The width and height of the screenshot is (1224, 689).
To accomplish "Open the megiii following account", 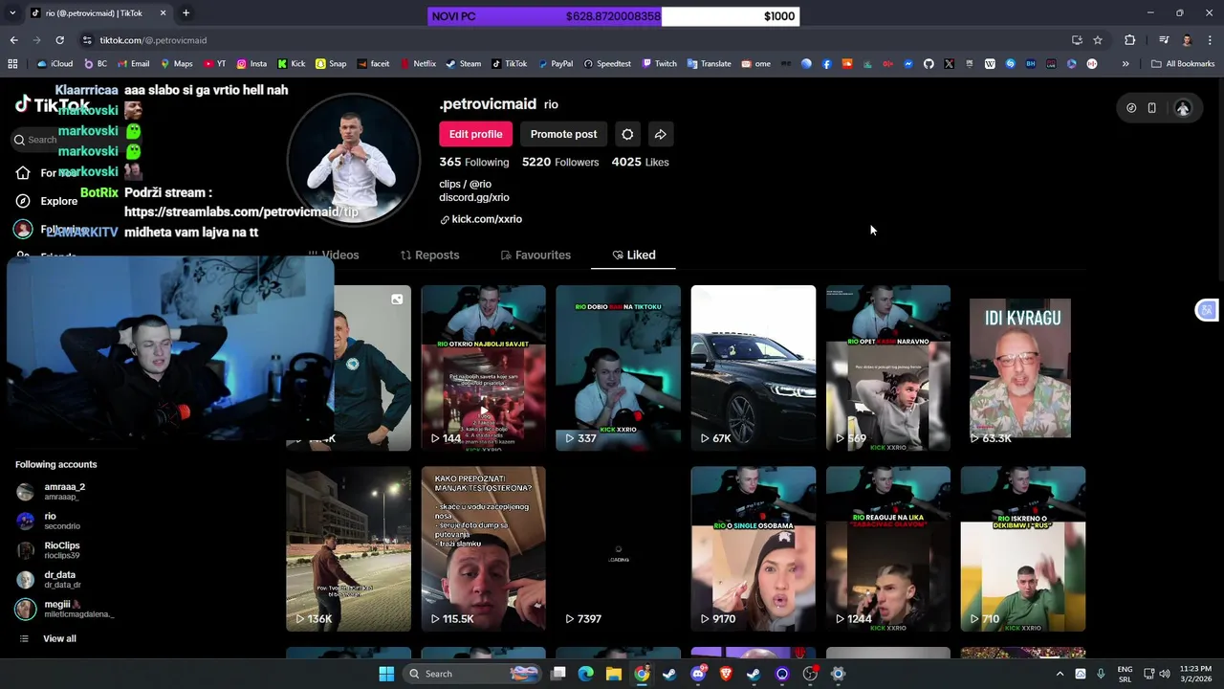I will pyautogui.click(x=65, y=609).
